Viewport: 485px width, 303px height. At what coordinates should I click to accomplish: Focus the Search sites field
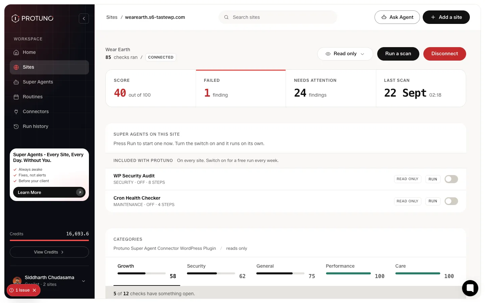pyautogui.click(x=278, y=17)
